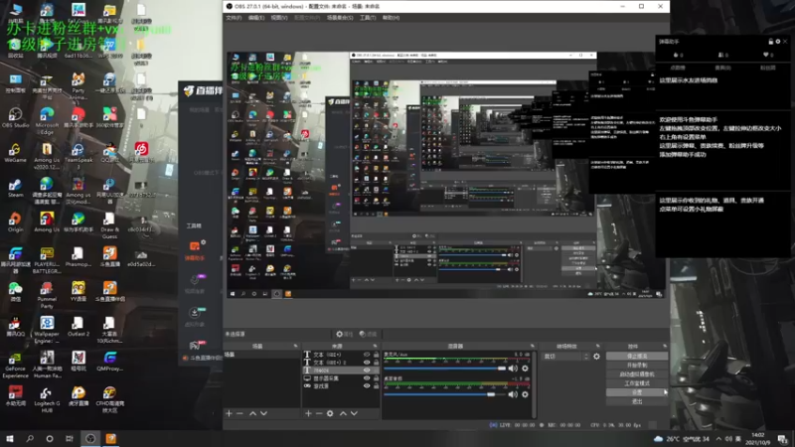Toggle visibility of first text source
Viewport: 795px width, 447px height.
367,355
